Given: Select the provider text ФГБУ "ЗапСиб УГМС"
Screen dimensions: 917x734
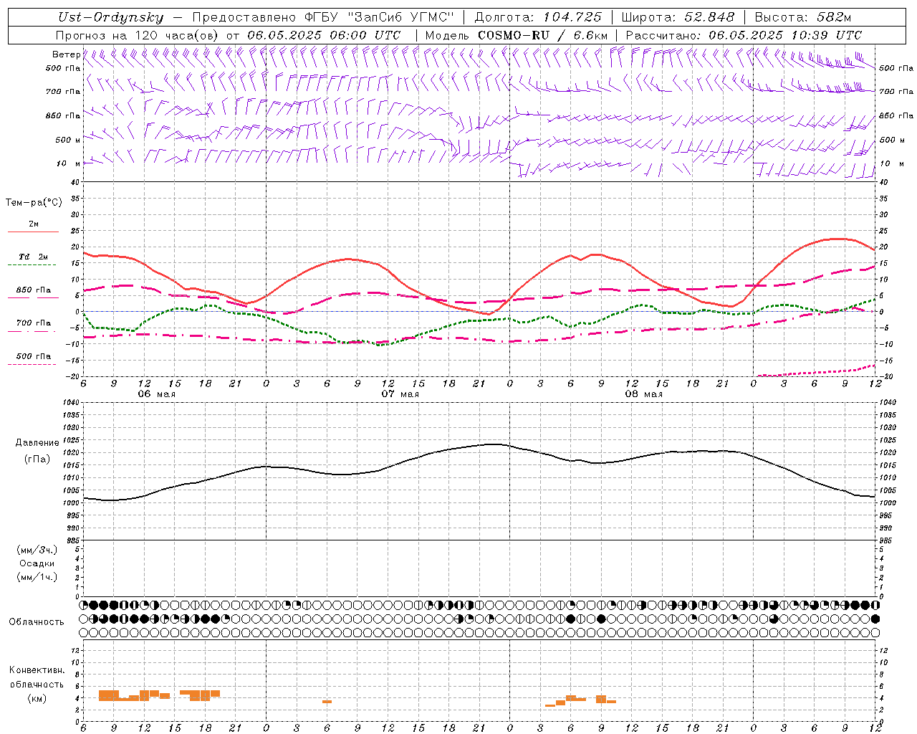Looking at the screenshot, I should 380,17.
